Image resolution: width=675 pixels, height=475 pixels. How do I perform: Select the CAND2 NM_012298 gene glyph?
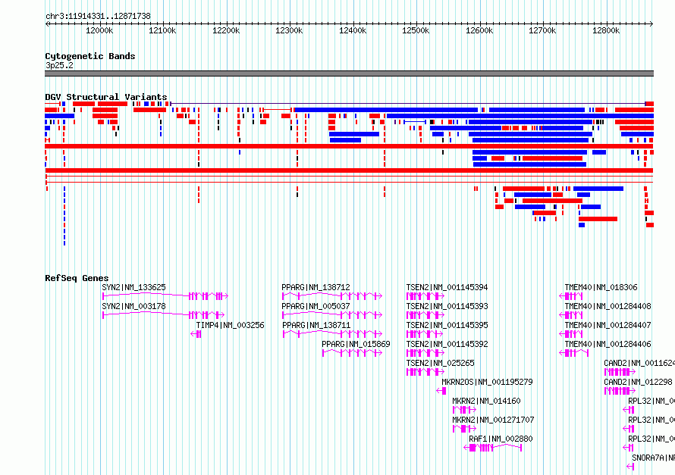(620, 391)
